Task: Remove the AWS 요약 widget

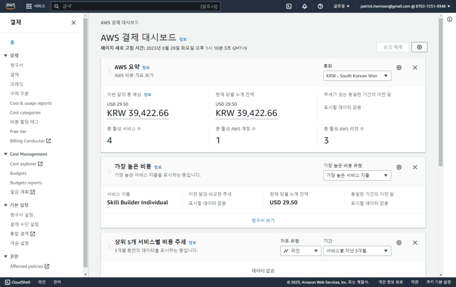Action: coord(415,68)
